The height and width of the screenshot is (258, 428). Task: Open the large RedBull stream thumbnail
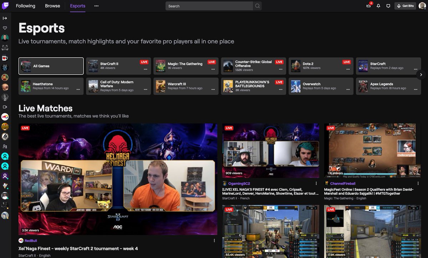(x=118, y=179)
